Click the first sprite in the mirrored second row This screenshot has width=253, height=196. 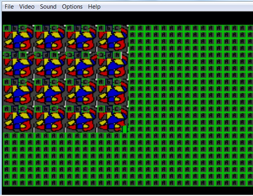(18, 65)
